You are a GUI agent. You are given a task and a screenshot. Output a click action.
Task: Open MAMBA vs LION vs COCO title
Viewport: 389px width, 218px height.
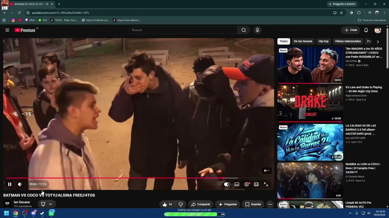pyautogui.click(x=363, y=168)
